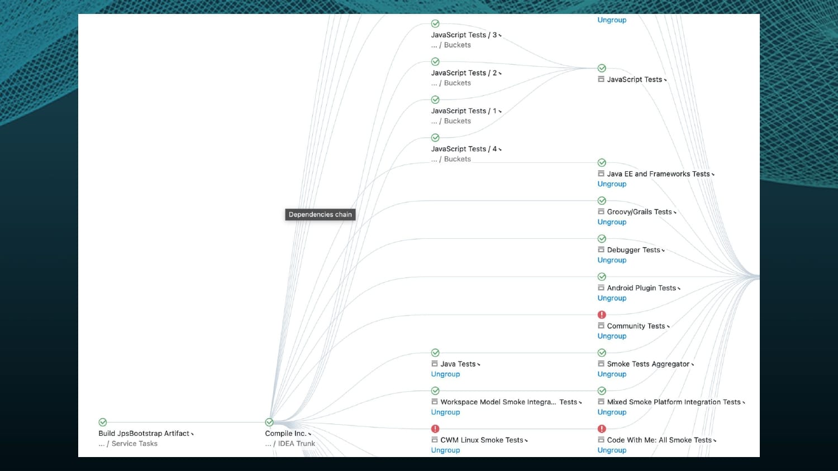Open dropdown arrow next to Community Tests

[x=668, y=326]
